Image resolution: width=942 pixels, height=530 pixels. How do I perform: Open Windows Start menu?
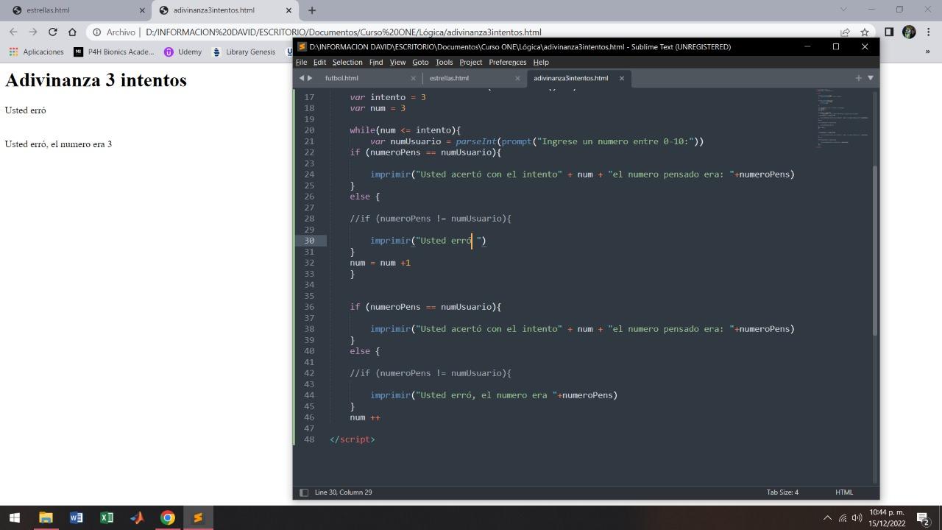pyautogui.click(x=14, y=517)
